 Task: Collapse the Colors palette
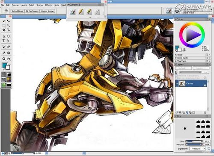[175, 19]
